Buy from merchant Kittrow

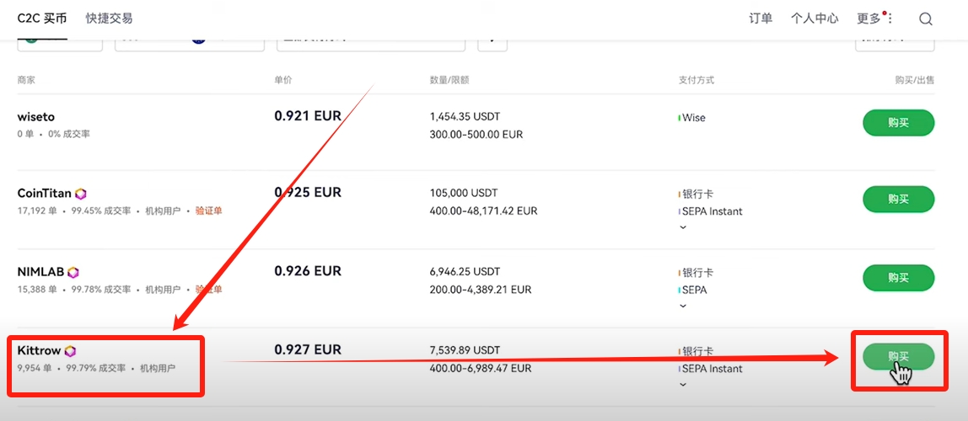[x=898, y=356]
